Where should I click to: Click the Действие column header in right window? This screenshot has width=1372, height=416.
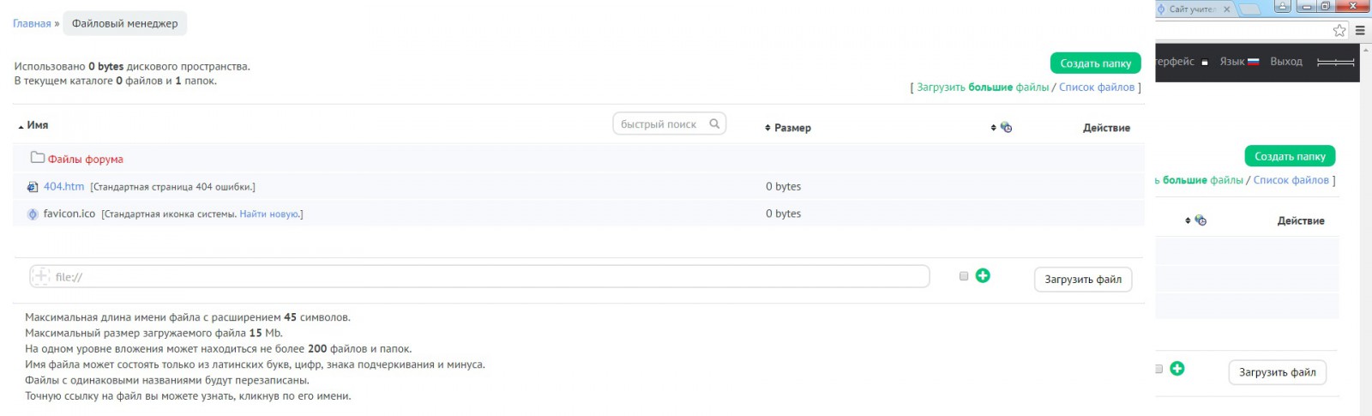[1301, 220]
